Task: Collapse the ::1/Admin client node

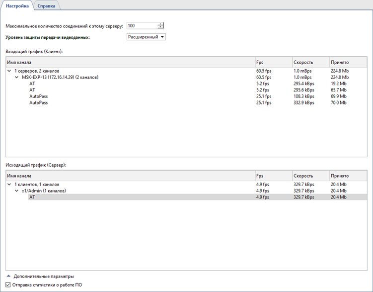Action: [x=17, y=191]
